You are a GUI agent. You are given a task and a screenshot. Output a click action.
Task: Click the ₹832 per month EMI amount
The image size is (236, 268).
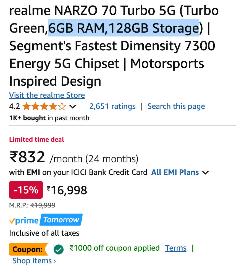[27, 157]
